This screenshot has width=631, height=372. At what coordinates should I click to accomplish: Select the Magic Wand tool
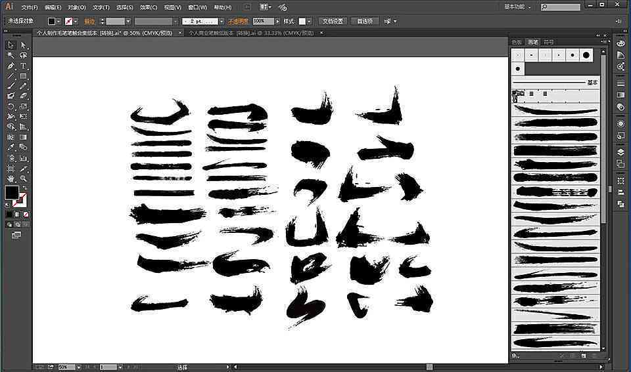[x=11, y=55]
